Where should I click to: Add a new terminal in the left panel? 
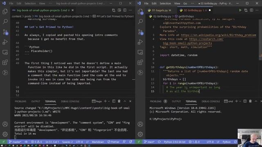(105, 101)
